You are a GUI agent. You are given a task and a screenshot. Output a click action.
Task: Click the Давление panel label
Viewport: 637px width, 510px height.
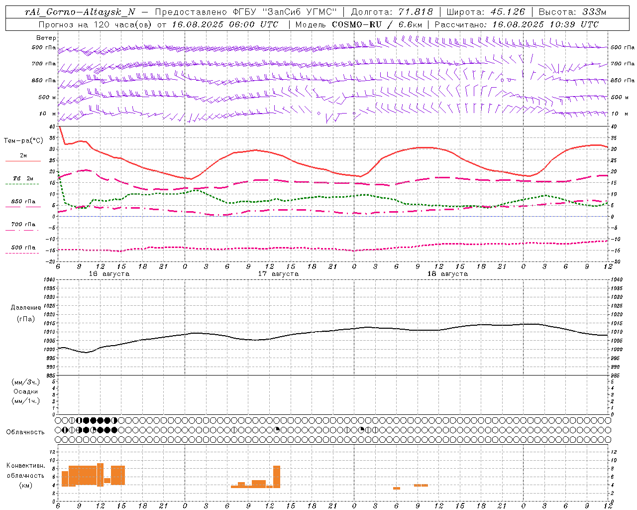pos(26,308)
